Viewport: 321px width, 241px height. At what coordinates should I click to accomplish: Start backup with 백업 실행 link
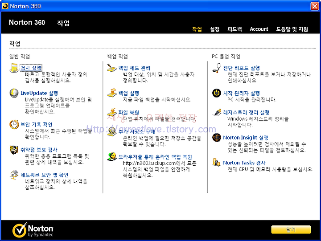pyautogui.click(x=129, y=93)
